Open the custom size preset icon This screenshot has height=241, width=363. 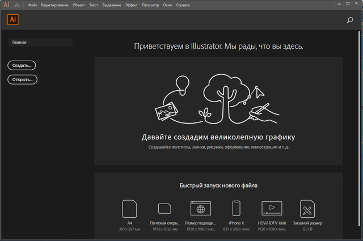click(307, 209)
